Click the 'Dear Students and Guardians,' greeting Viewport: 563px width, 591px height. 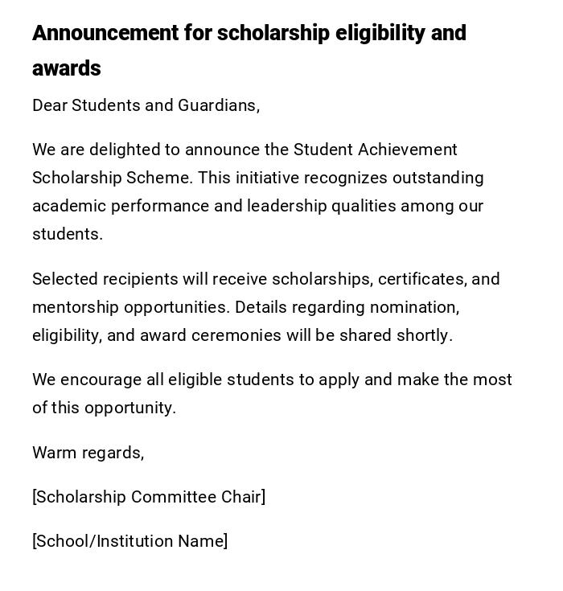(146, 106)
